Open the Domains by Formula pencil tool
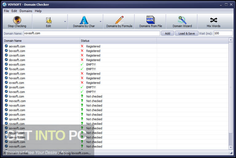 coord(119,22)
